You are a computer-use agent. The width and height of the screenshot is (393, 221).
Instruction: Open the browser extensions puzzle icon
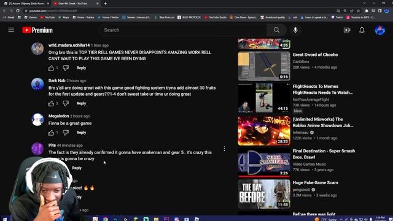pyautogui.click(x=367, y=11)
